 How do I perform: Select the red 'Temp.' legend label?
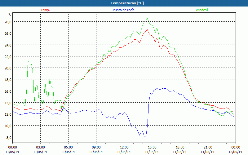45,10
